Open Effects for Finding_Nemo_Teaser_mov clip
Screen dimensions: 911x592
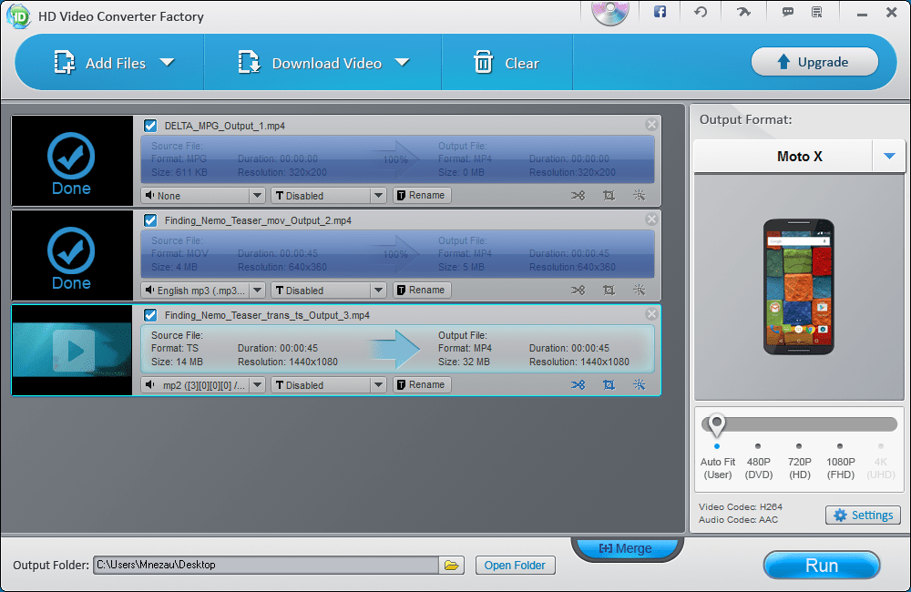639,290
